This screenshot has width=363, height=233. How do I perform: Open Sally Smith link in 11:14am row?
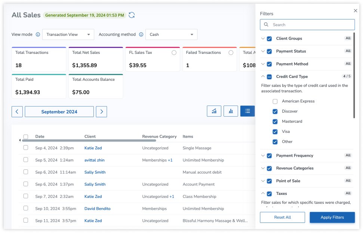(x=95, y=172)
